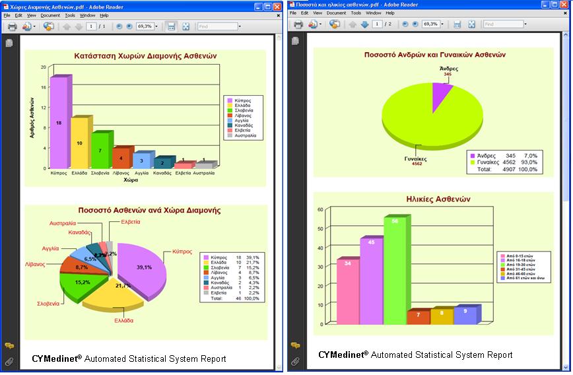Enable scrolling page mode in left window
The width and height of the screenshot is (573, 375).
(x=171, y=26)
